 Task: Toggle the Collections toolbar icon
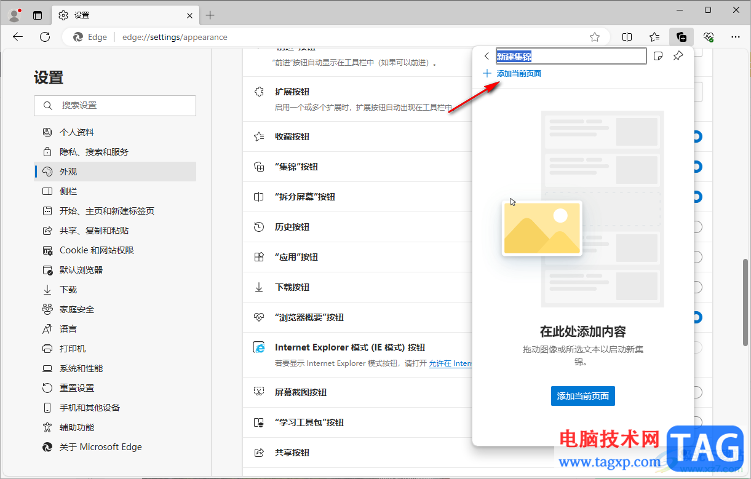(681, 37)
